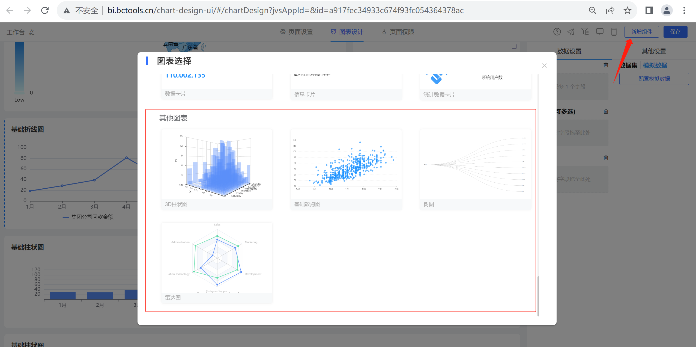Click the 保存 button
The height and width of the screenshot is (347, 696).
pos(675,32)
